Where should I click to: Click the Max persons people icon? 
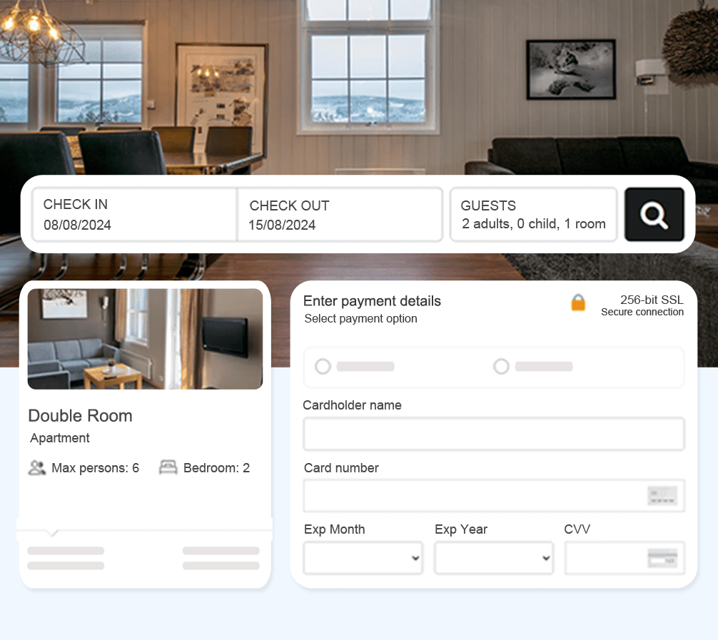pyautogui.click(x=37, y=467)
